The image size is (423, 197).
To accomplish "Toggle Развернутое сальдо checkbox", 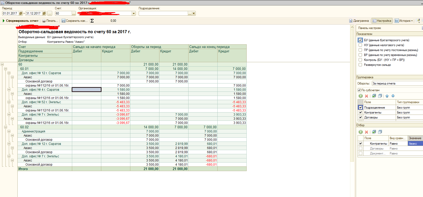I will 360,65.
